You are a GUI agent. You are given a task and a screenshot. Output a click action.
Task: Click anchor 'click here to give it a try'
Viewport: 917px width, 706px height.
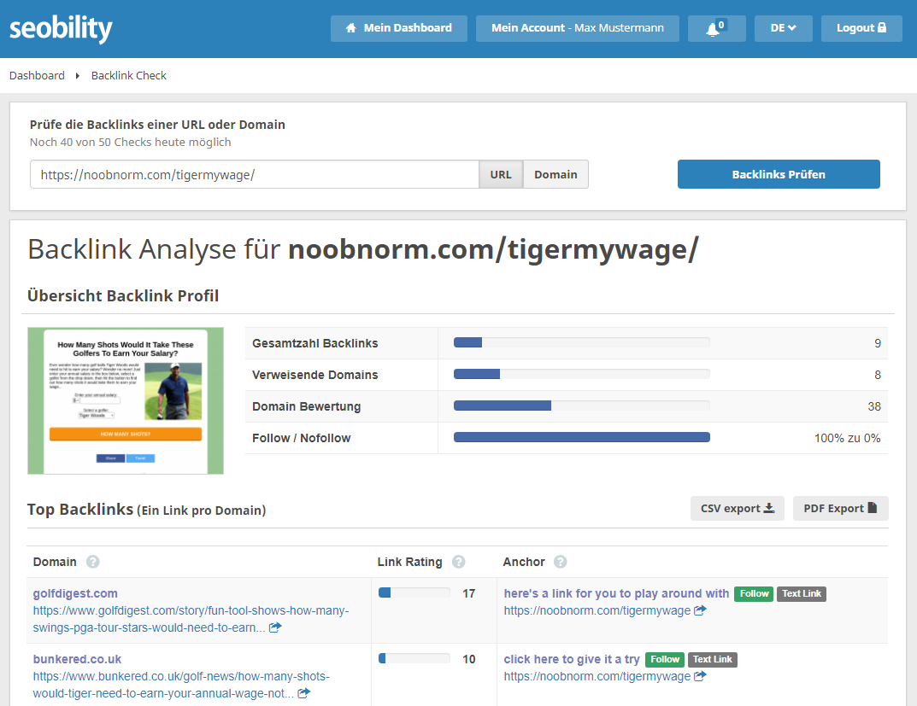572,659
